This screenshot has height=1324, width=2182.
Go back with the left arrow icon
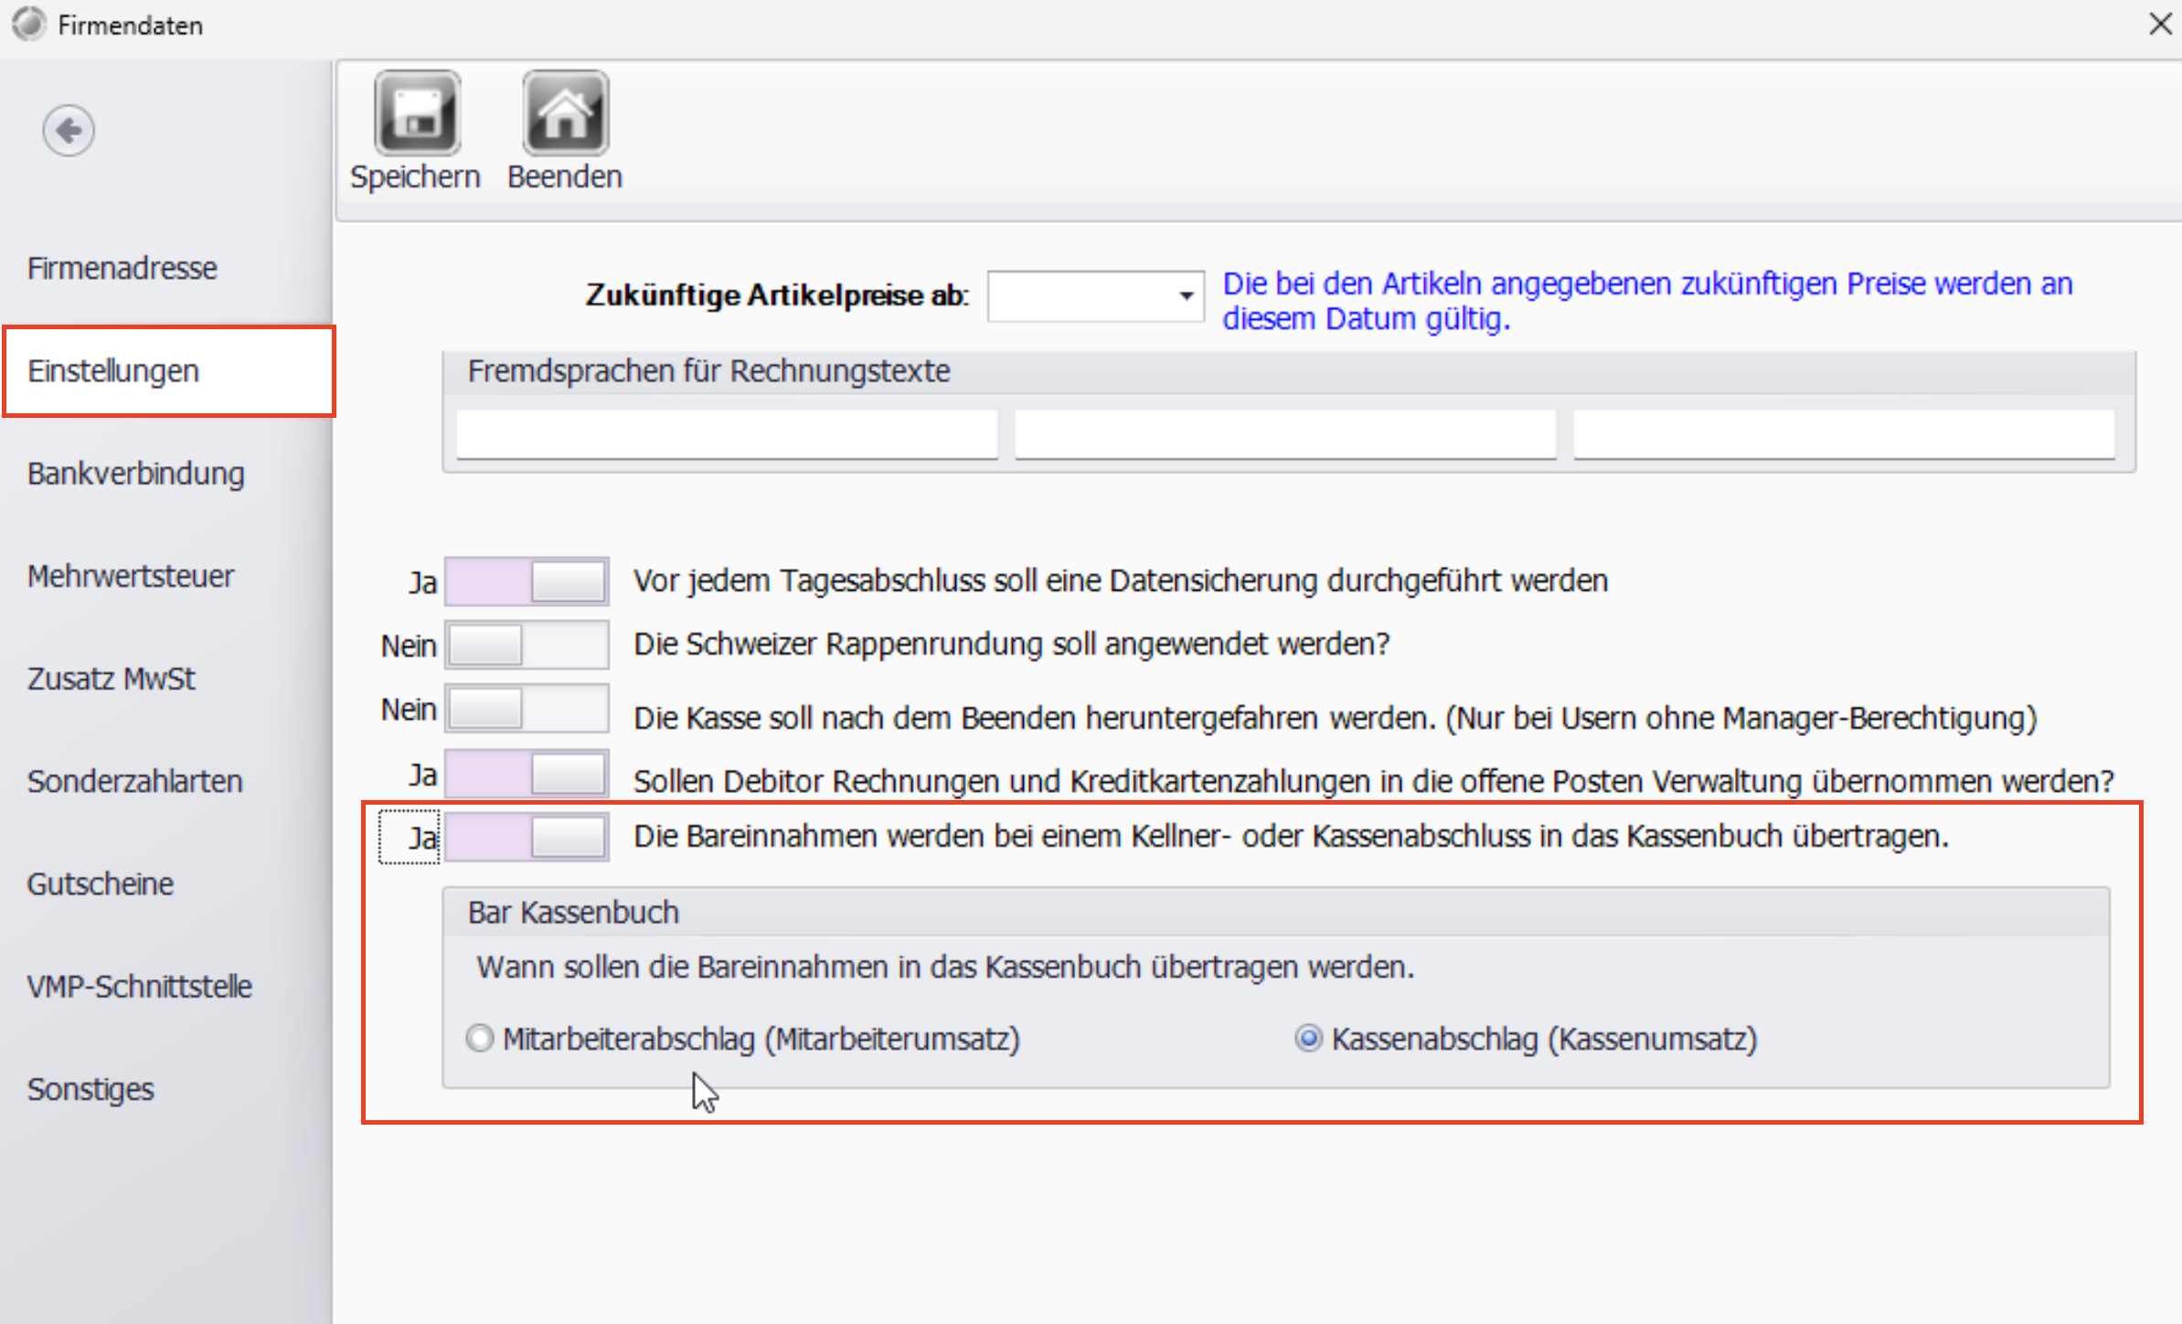(69, 131)
